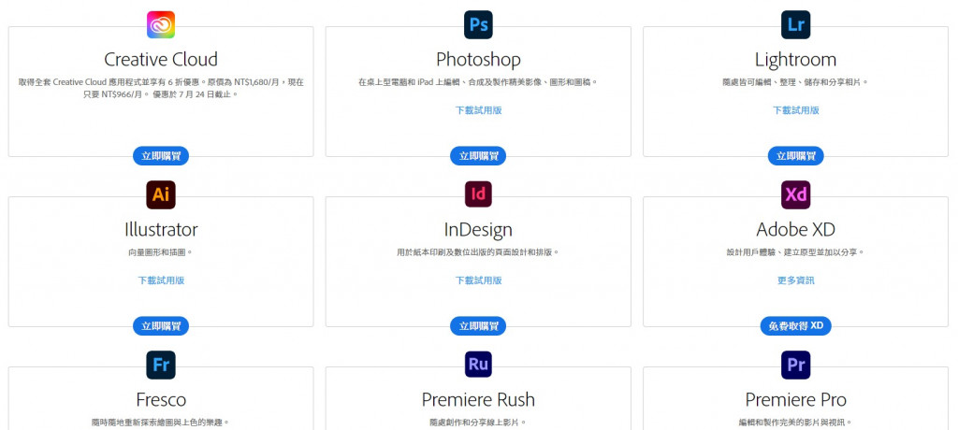Click the InDesign Id icon
This screenshot has height=430, width=958.
pyautogui.click(x=478, y=194)
